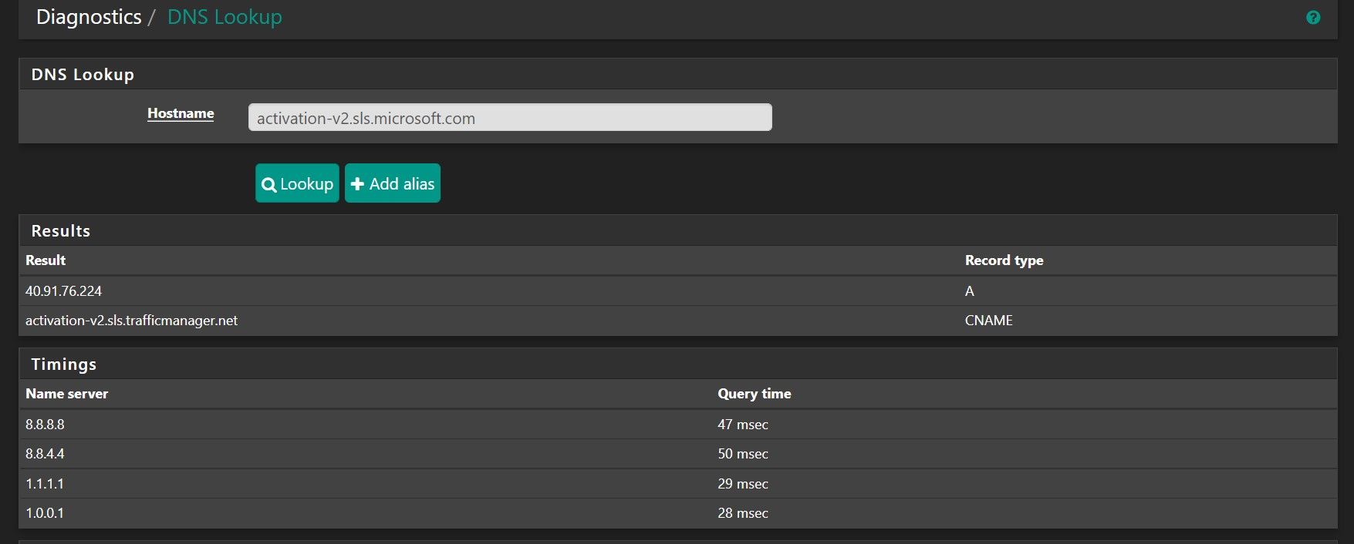Select the 1.1.1.1 name server entry
This screenshot has height=544, width=1354.
coord(45,484)
